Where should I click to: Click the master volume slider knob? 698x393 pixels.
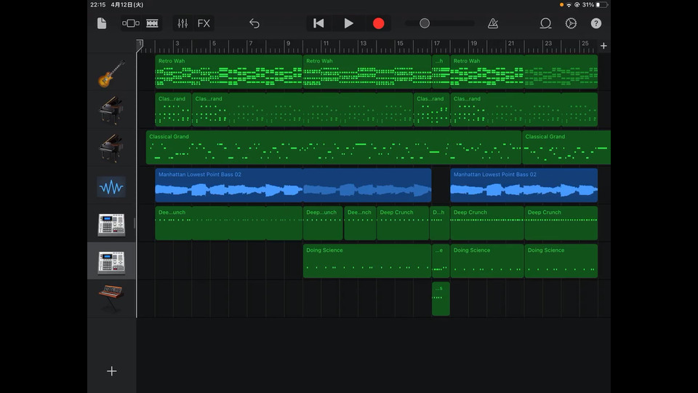(x=425, y=23)
